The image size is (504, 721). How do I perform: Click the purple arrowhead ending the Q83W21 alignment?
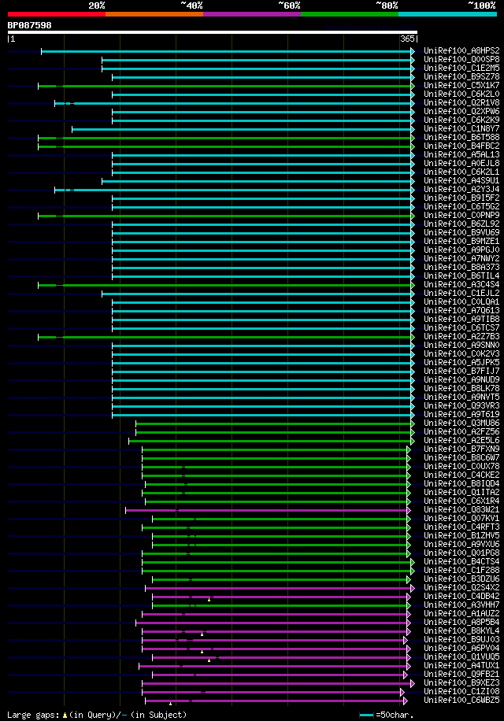409,510
